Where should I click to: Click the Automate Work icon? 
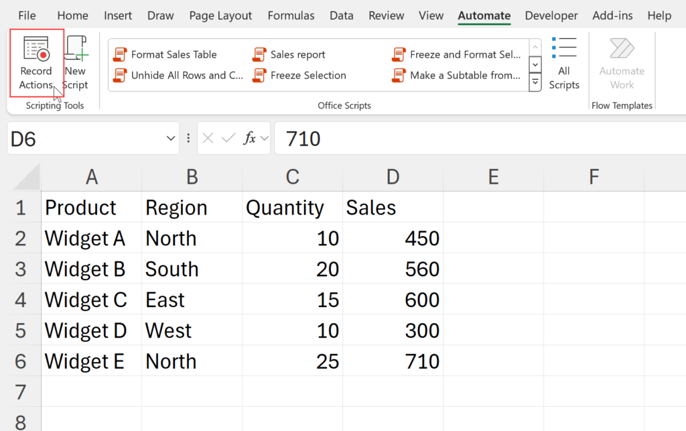[x=621, y=64]
